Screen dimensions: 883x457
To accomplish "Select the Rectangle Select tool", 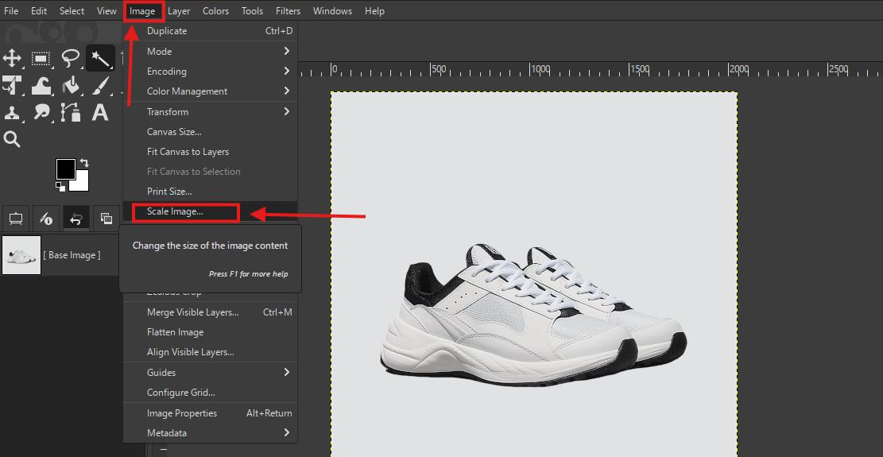I will coord(41,58).
